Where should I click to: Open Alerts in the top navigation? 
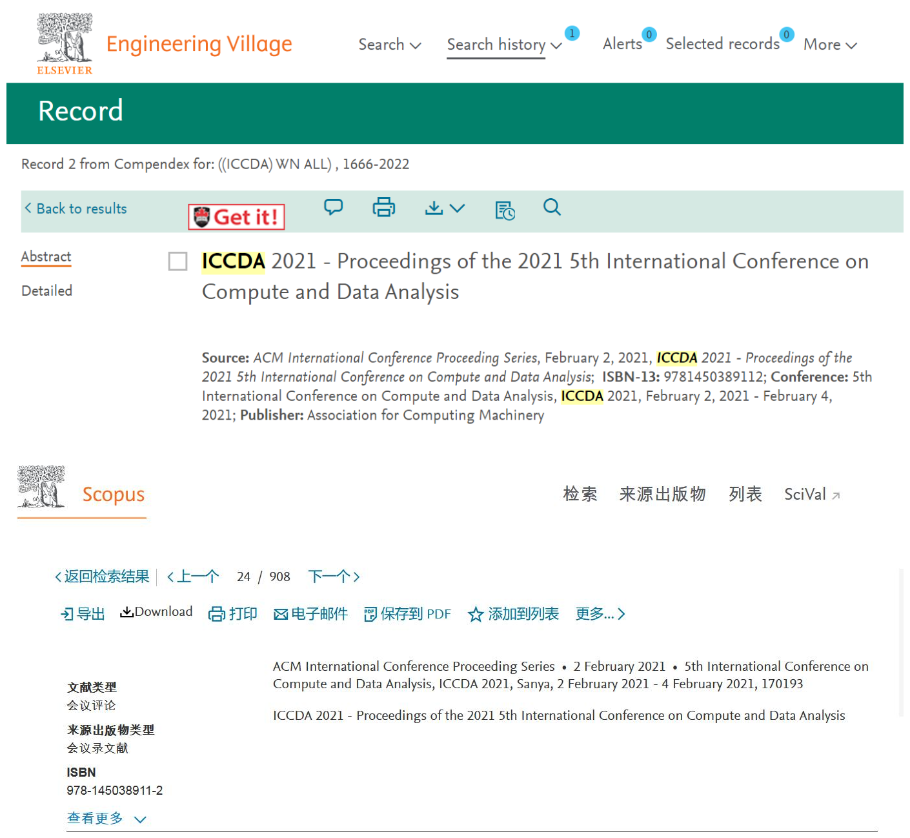coord(622,44)
